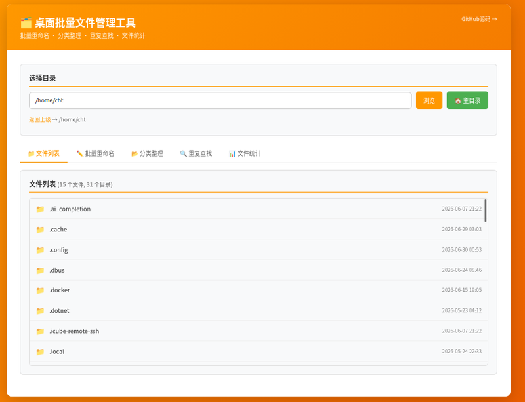Open the .docker folder name
The image size is (525, 402).
[60, 291]
